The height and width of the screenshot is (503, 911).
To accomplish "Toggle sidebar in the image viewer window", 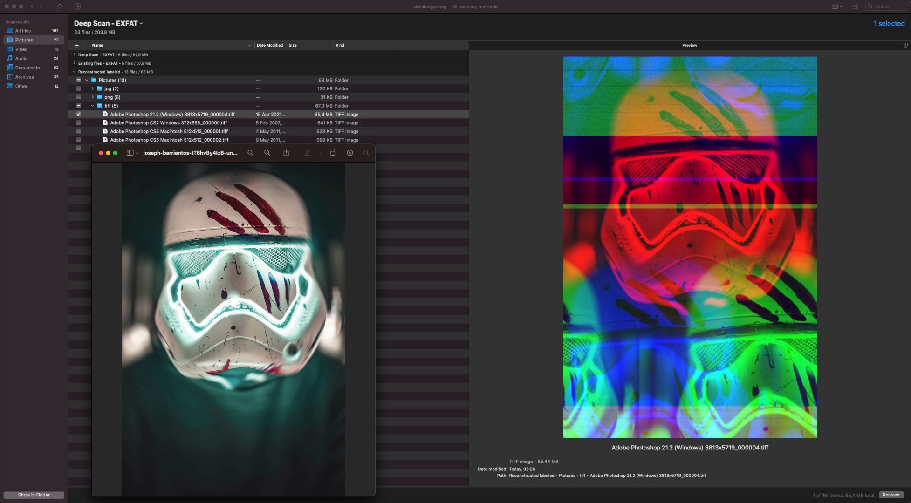I will click(130, 153).
